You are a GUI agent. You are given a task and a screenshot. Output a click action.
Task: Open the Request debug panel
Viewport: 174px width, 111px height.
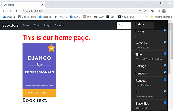[141, 81]
